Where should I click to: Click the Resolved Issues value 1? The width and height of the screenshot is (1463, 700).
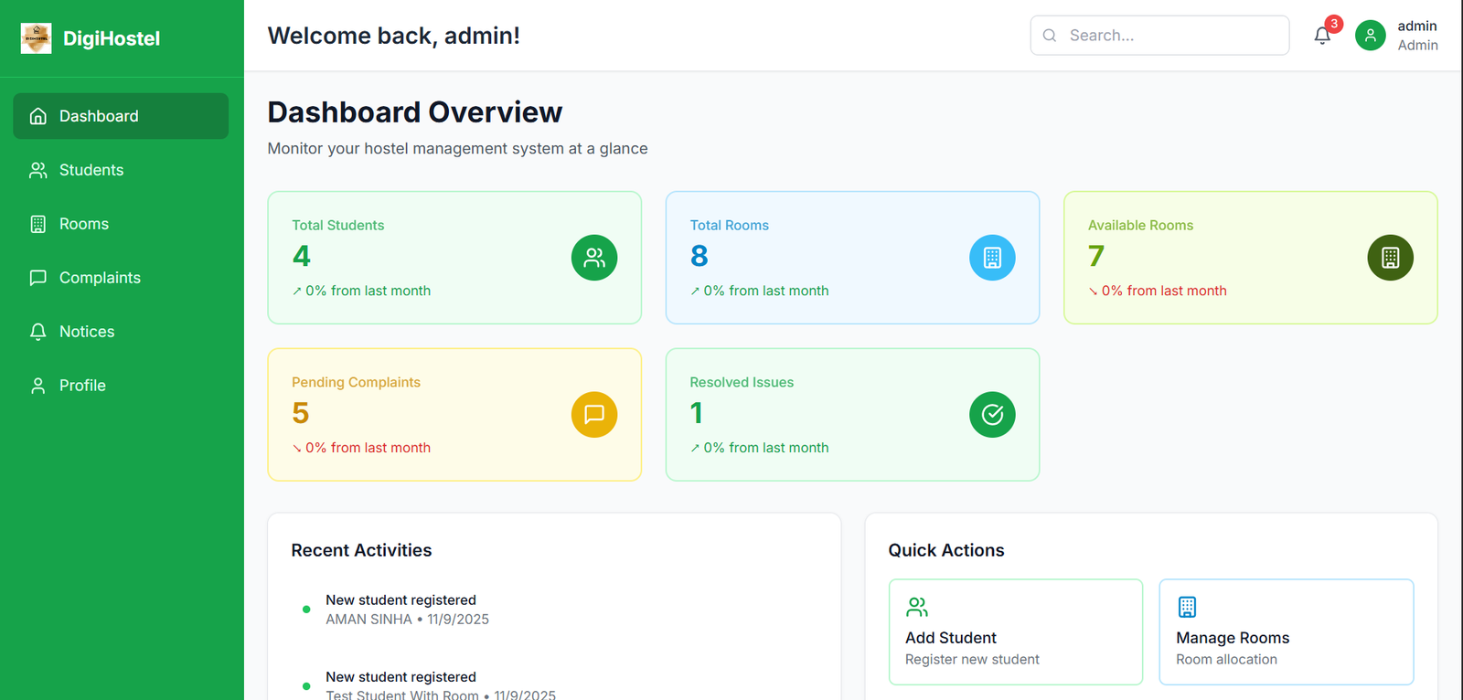coord(697,413)
